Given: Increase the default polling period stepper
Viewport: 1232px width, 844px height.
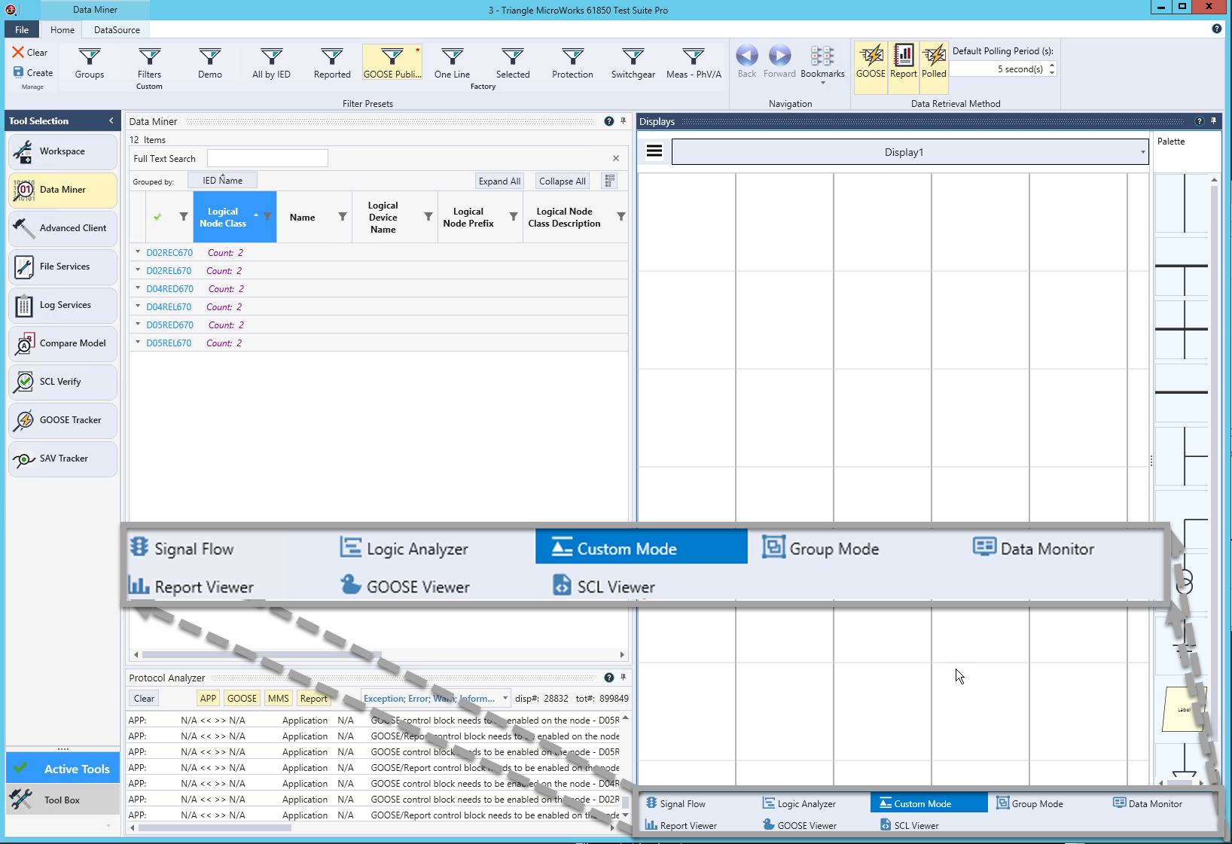Looking at the screenshot, I should [x=1052, y=66].
